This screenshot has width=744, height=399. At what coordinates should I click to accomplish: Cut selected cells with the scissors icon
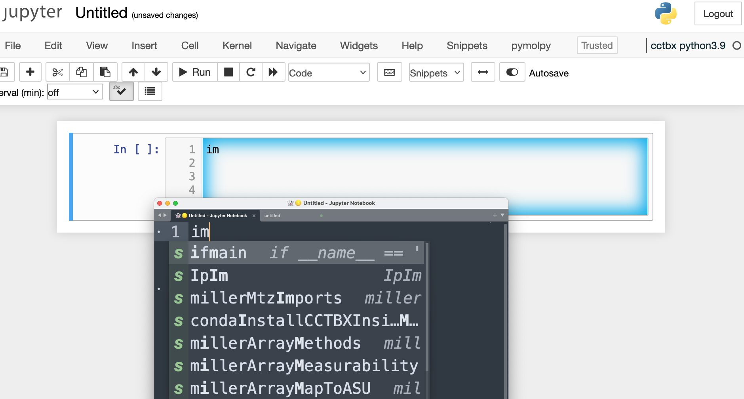[58, 72]
